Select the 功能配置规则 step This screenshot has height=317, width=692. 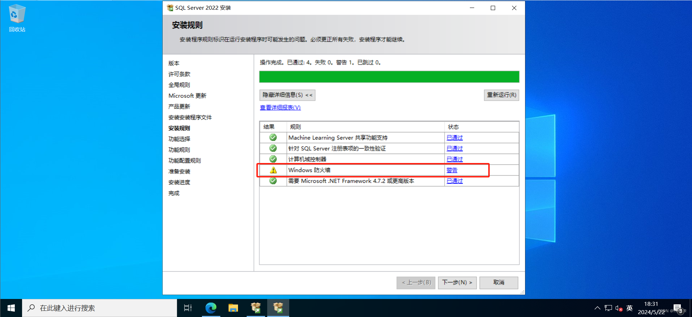(x=185, y=160)
